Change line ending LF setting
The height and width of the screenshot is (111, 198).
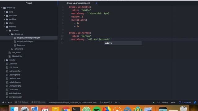pos(158,102)
